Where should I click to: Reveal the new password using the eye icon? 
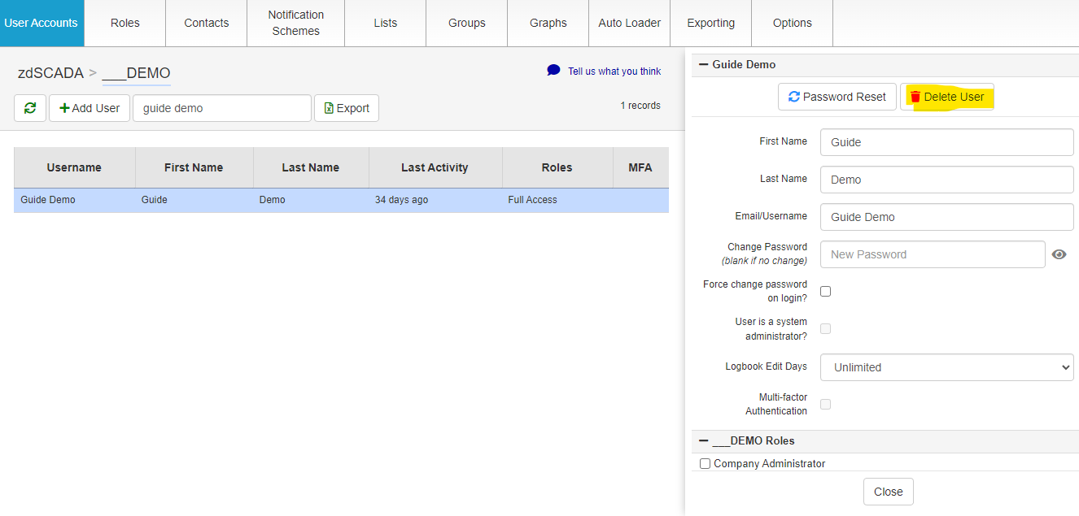(x=1059, y=254)
